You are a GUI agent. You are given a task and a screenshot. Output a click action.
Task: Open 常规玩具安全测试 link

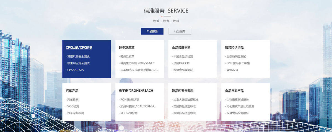[78, 56]
